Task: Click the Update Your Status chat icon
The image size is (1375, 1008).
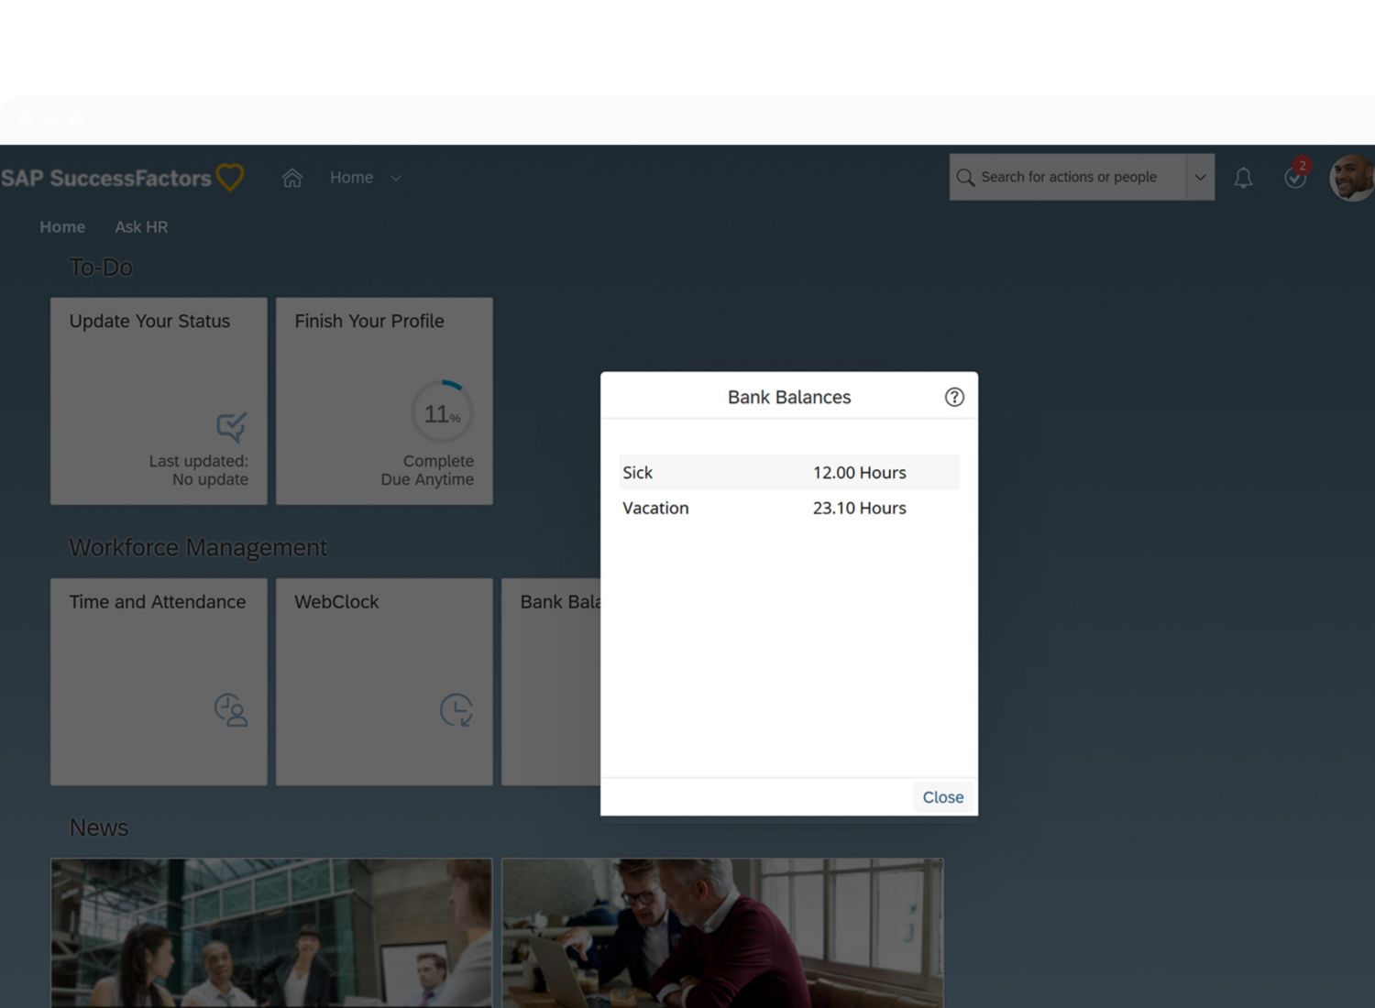Action: (x=231, y=426)
